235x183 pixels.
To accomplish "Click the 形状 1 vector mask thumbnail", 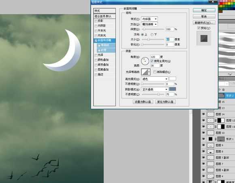I will pos(221,139).
